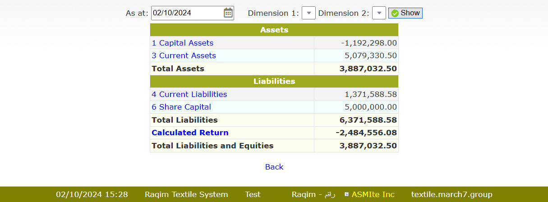Open the 1 Capital Assets account
The width and height of the screenshot is (548, 202).
click(x=183, y=43)
